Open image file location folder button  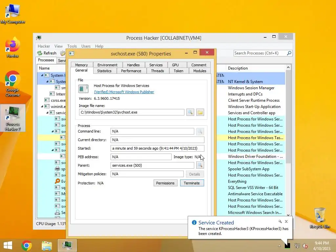click(x=200, y=112)
